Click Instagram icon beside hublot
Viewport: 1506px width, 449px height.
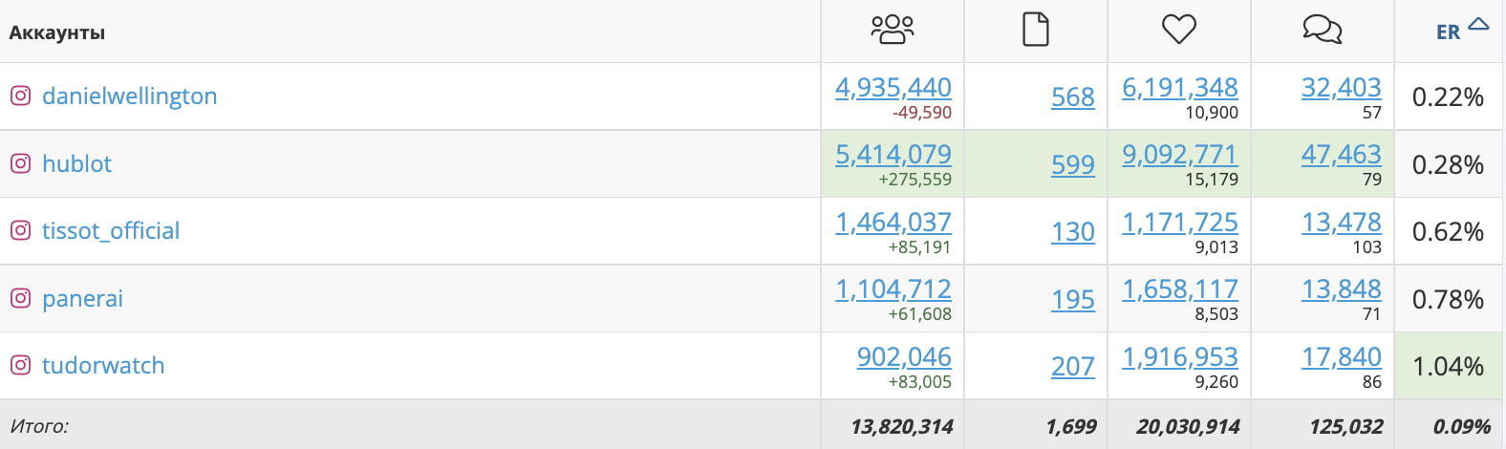click(20, 163)
